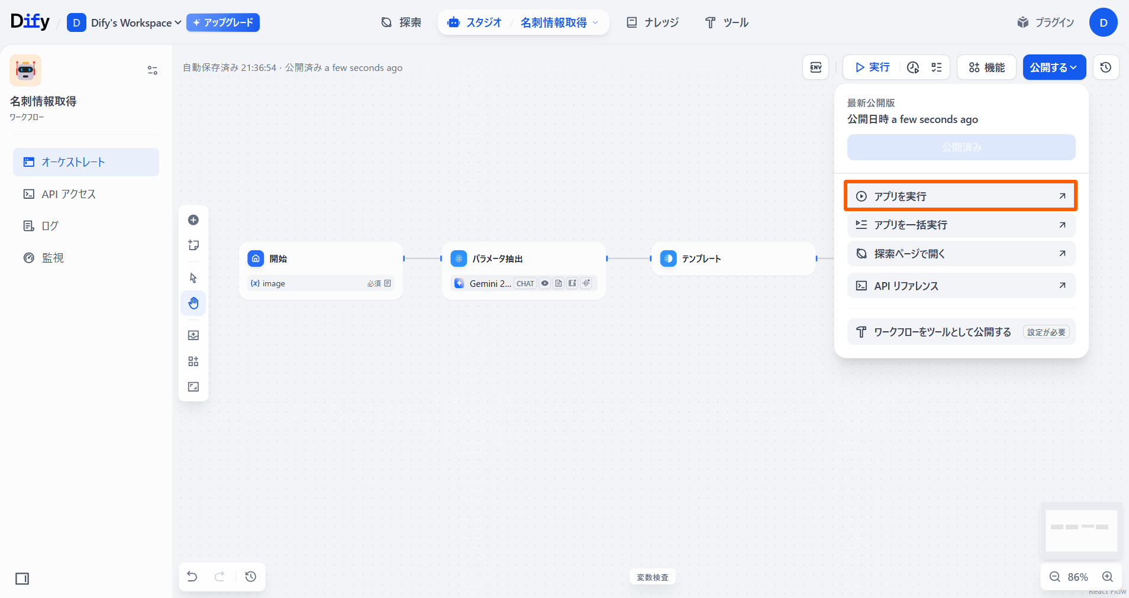Click the zoom in magnifier icon
1129x598 pixels.
1108,577
